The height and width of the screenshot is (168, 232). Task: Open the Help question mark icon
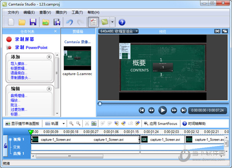point(122,22)
